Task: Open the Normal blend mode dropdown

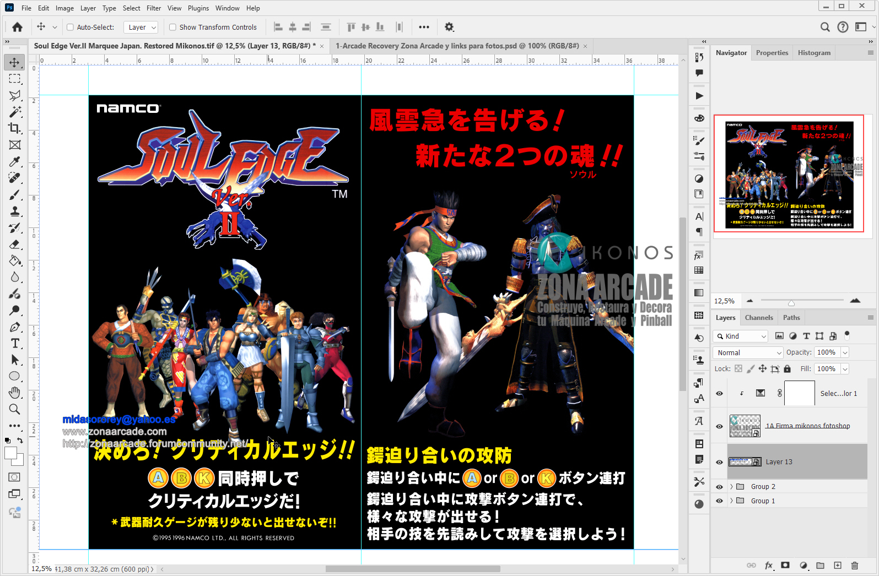Action: coord(748,352)
